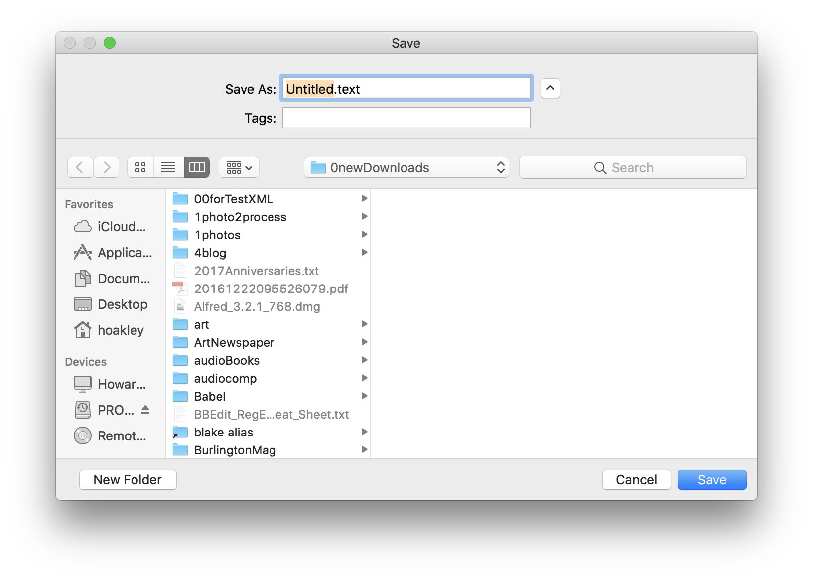Image resolution: width=813 pixels, height=580 pixels.
Task: Go back with the left chevron button
Action: (x=80, y=167)
